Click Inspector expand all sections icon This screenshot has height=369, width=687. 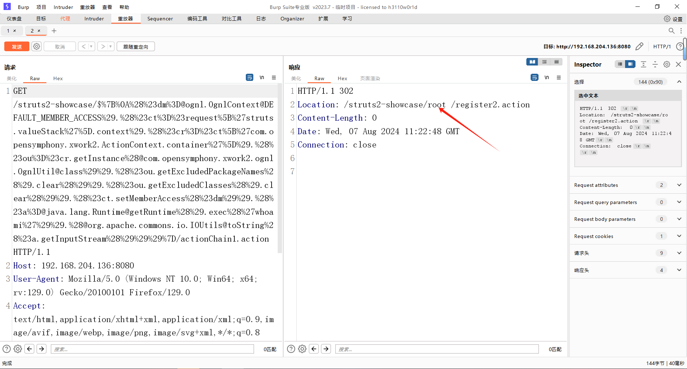pyautogui.click(x=643, y=64)
